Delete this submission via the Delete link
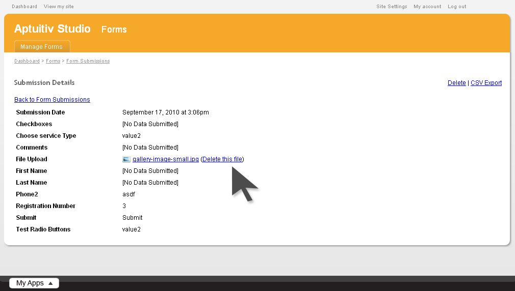This screenshot has width=515, height=291. [x=456, y=83]
